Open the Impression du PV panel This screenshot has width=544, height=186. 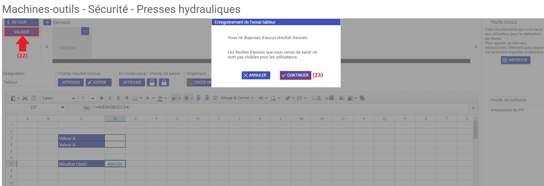[513, 110]
